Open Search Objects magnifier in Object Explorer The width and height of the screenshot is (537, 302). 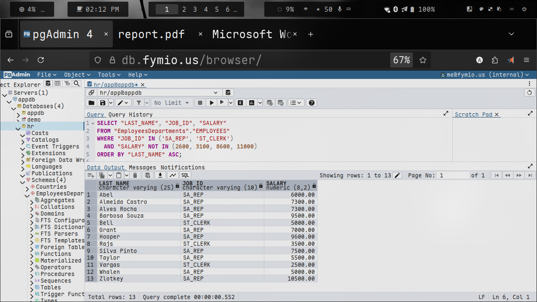(x=76, y=84)
